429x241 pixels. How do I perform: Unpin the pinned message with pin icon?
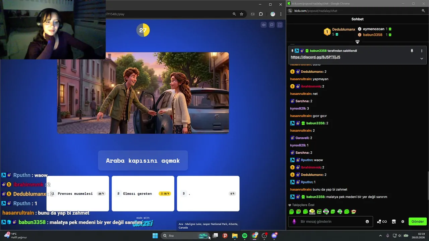pos(412,51)
